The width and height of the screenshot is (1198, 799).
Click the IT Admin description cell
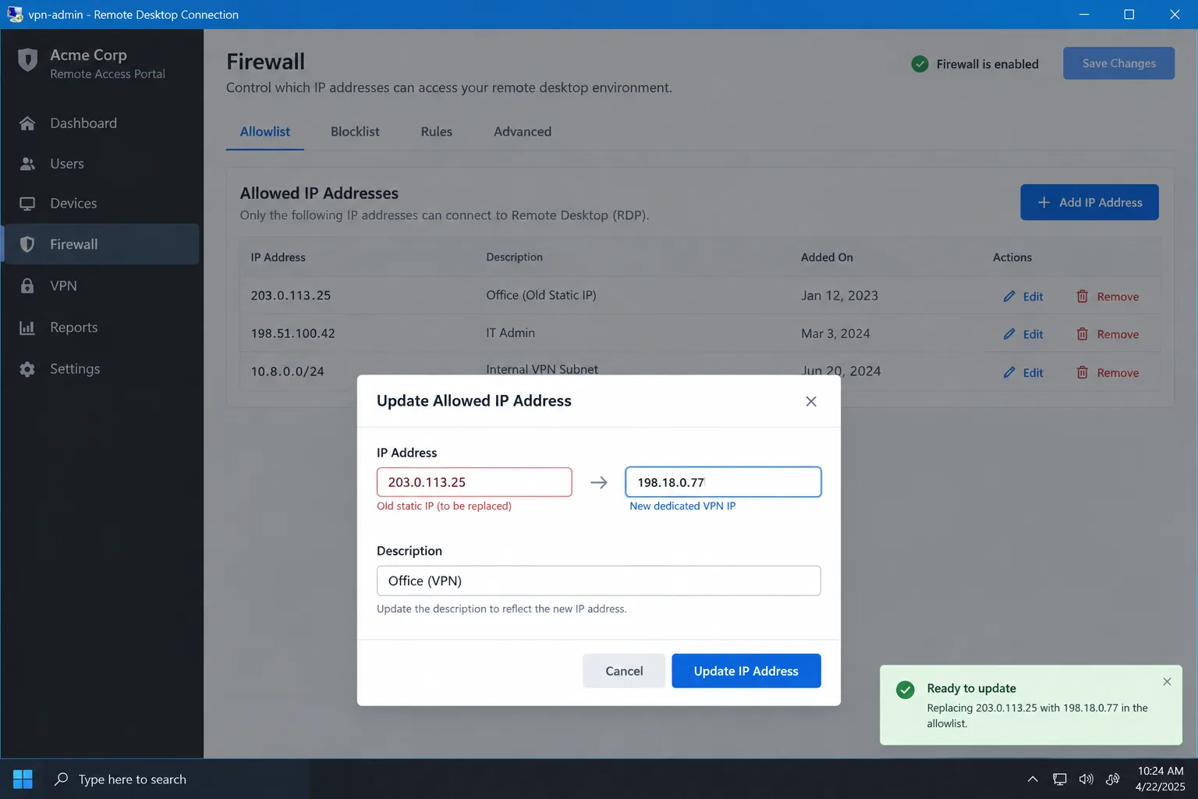click(x=510, y=333)
